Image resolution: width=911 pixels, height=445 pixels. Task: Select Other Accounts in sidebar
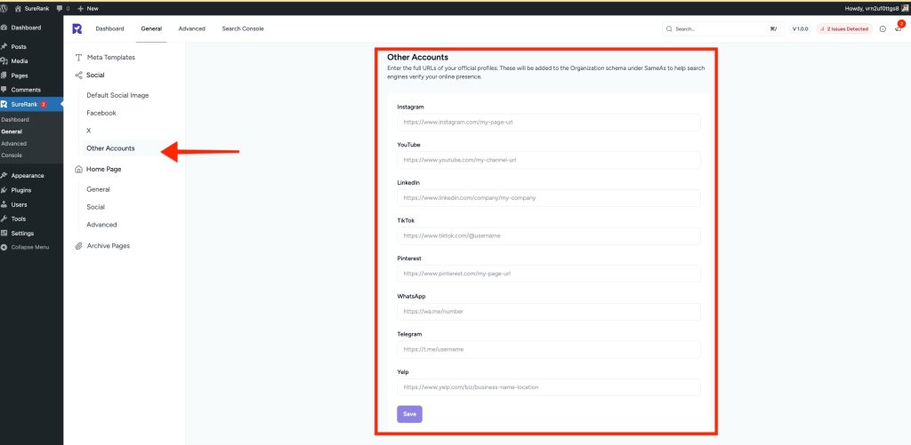coord(110,148)
